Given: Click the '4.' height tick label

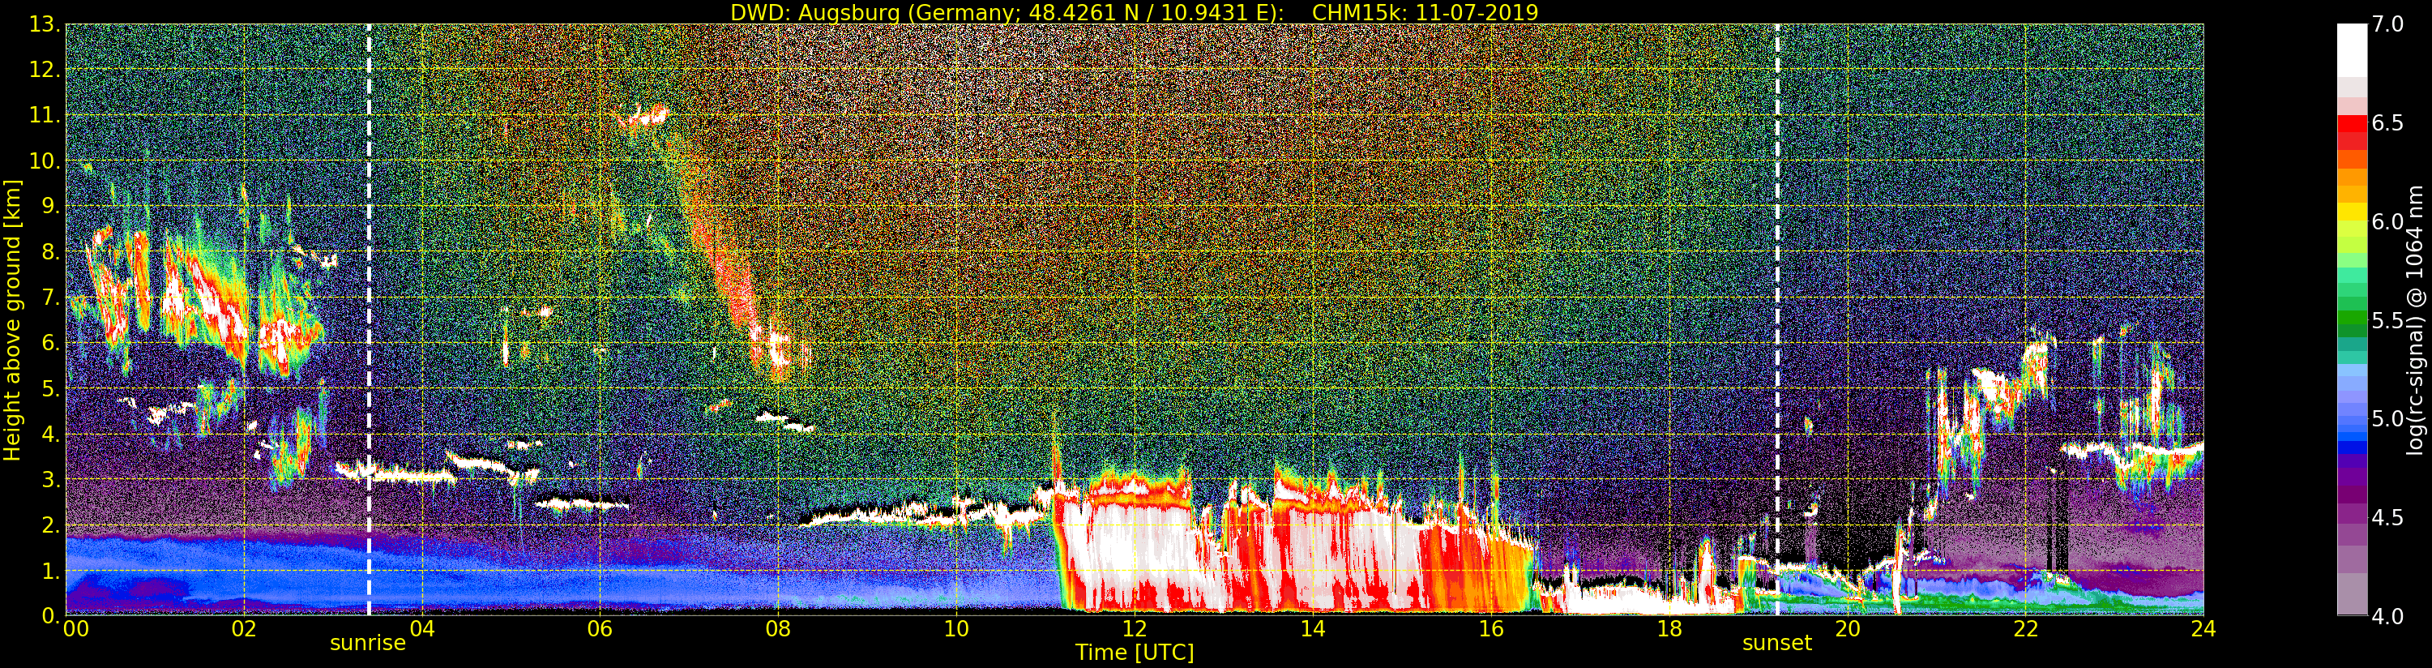Looking at the screenshot, I should 50,434.
